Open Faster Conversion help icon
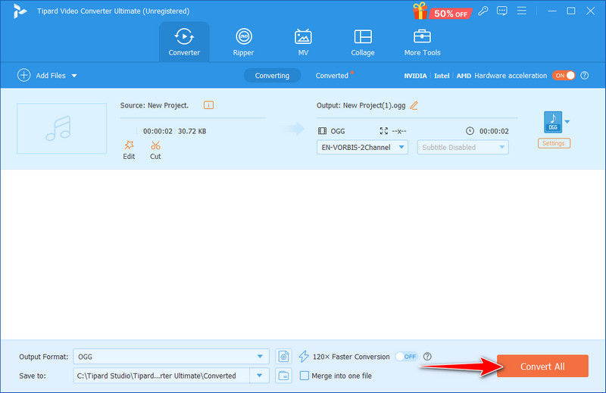This screenshot has width=606, height=393. [427, 357]
